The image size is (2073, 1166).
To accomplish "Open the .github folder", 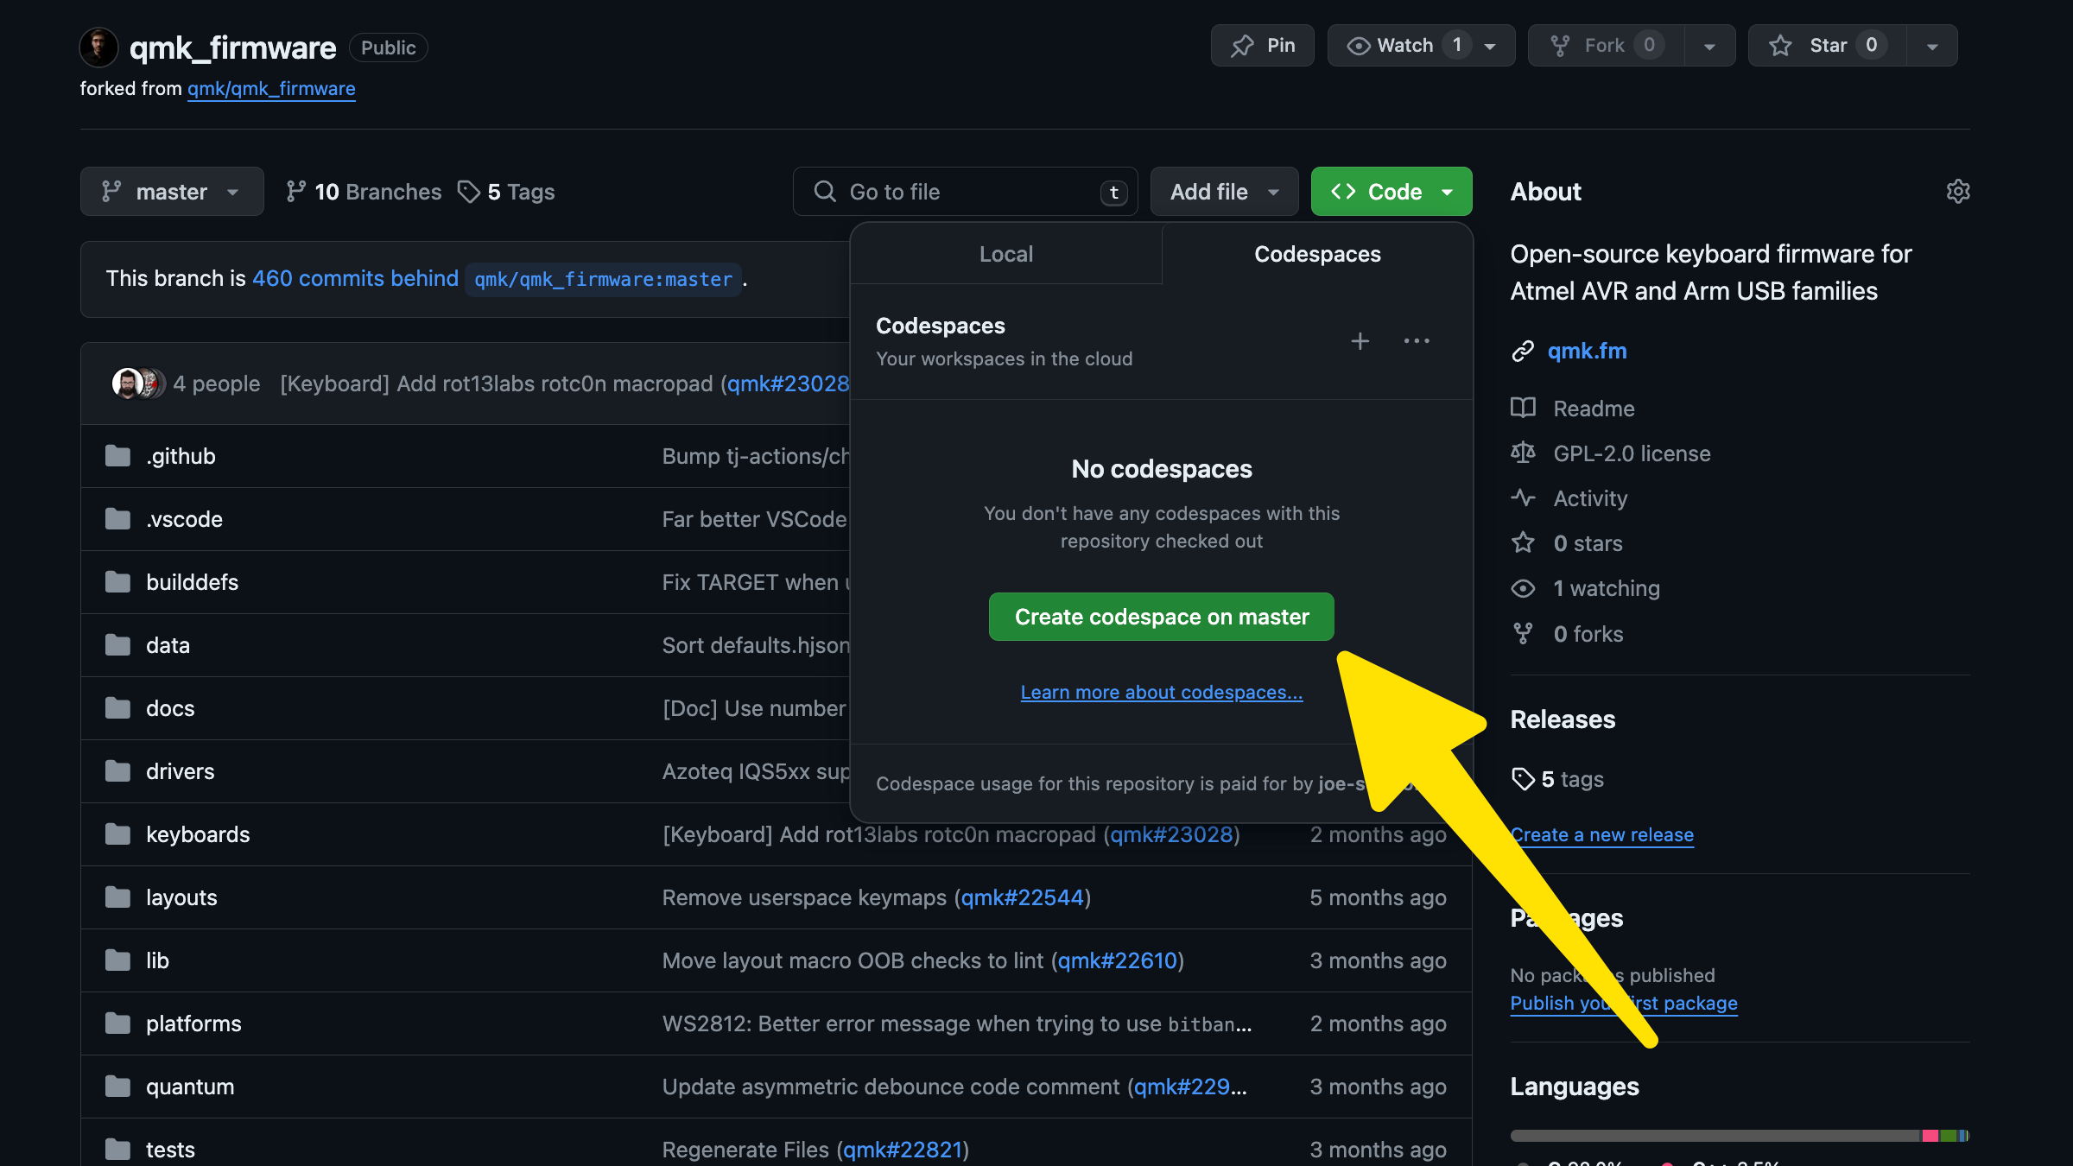I will pos(181,456).
